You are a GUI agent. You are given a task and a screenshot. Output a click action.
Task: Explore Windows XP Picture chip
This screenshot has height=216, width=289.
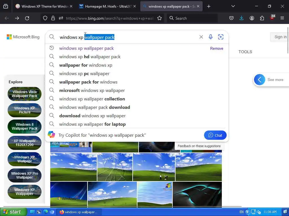click(x=25, y=110)
